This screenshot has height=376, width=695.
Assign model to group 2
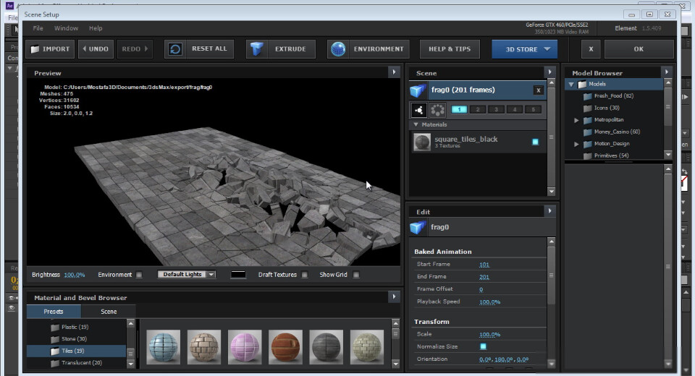[x=477, y=109]
